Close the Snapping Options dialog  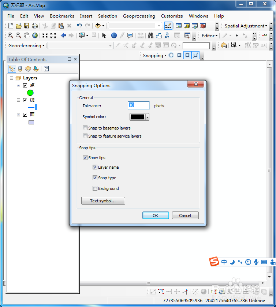coord(196,84)
